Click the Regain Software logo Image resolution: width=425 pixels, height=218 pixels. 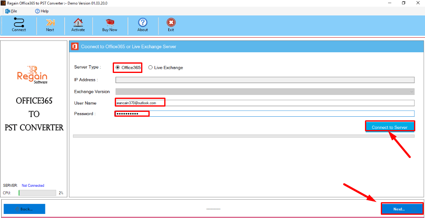[x=32, y=75]
